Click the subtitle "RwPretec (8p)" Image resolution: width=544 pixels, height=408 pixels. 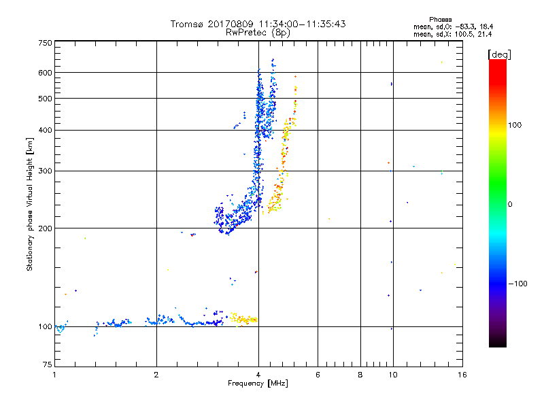pos(258,33)
